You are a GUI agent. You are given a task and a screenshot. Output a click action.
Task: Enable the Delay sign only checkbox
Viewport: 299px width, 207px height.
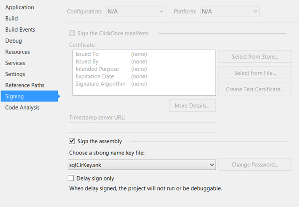(x=71, y=178)
